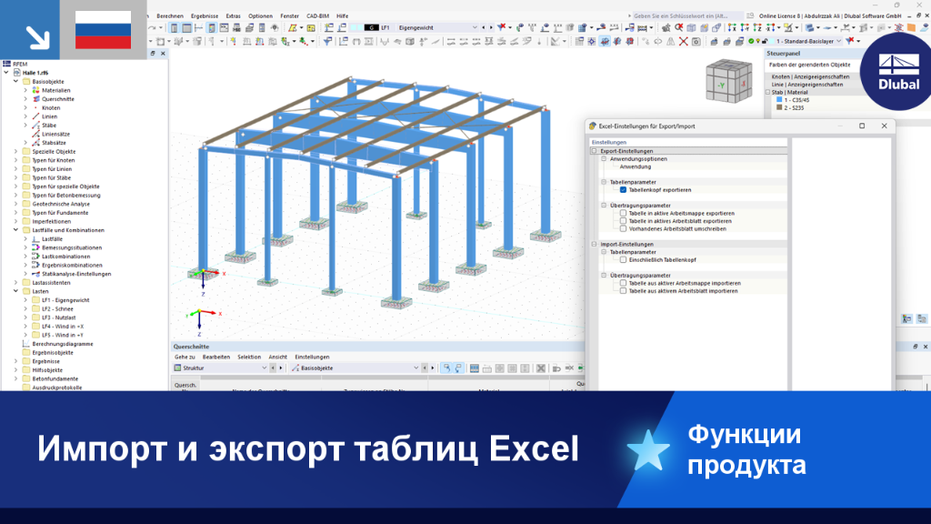This screenshot has width=931, height=524.
Task: Click the search list icon beside keyword field
Action: pos(750,16)
